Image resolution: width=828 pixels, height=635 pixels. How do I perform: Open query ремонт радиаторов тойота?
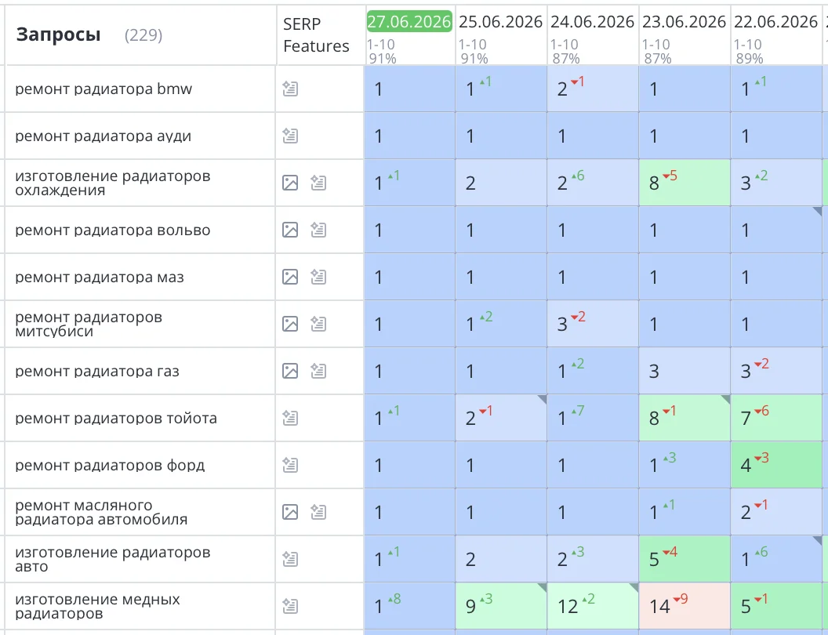(115, 418)
